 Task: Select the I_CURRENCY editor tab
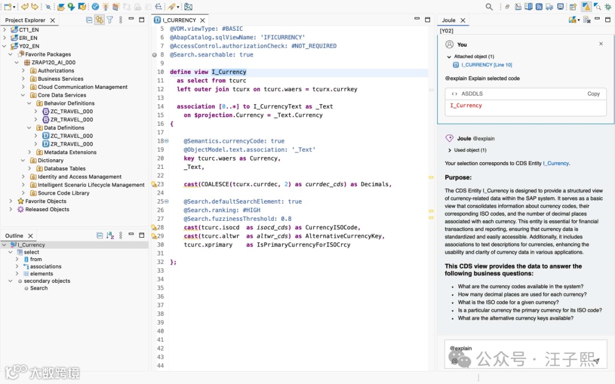click(x=179, y=20)
